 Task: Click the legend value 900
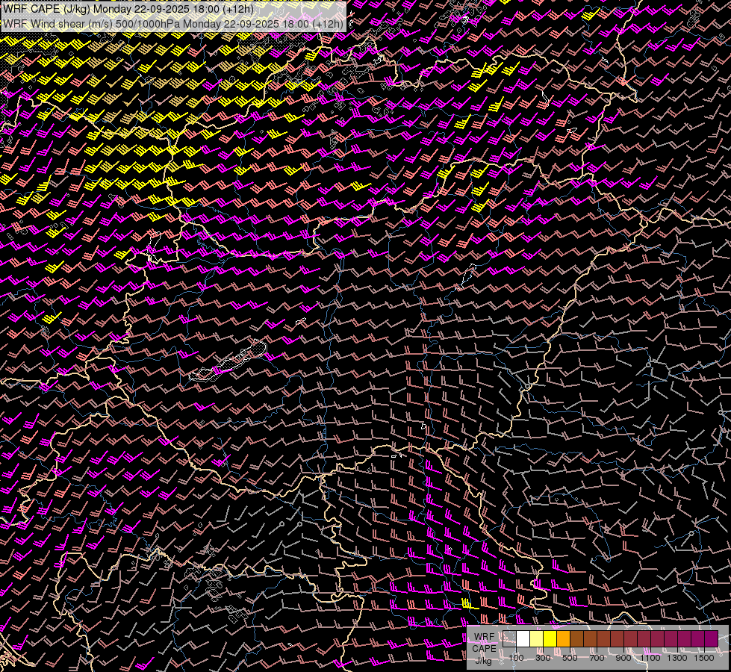click(623, 658)
